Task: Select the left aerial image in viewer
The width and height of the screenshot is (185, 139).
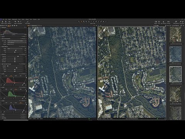Action: (x=62, y=72)
